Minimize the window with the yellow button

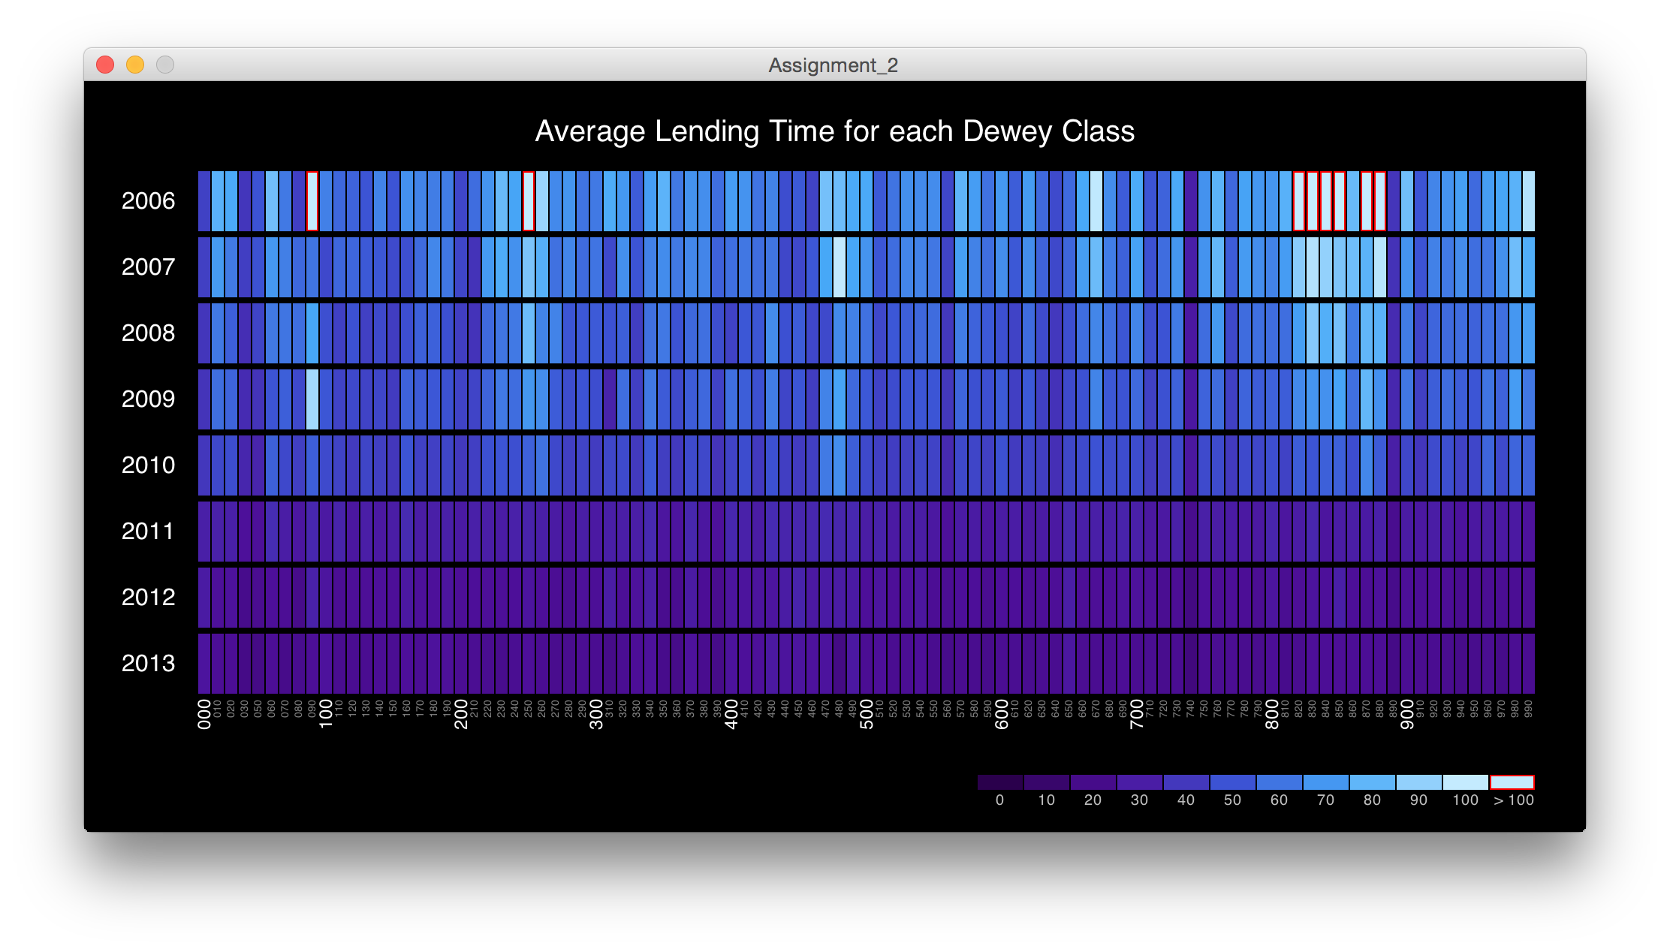point(135,65)
